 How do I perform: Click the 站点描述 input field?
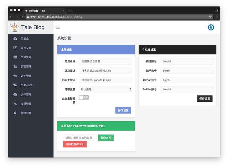pyautogui.click(x=105, y=71)
